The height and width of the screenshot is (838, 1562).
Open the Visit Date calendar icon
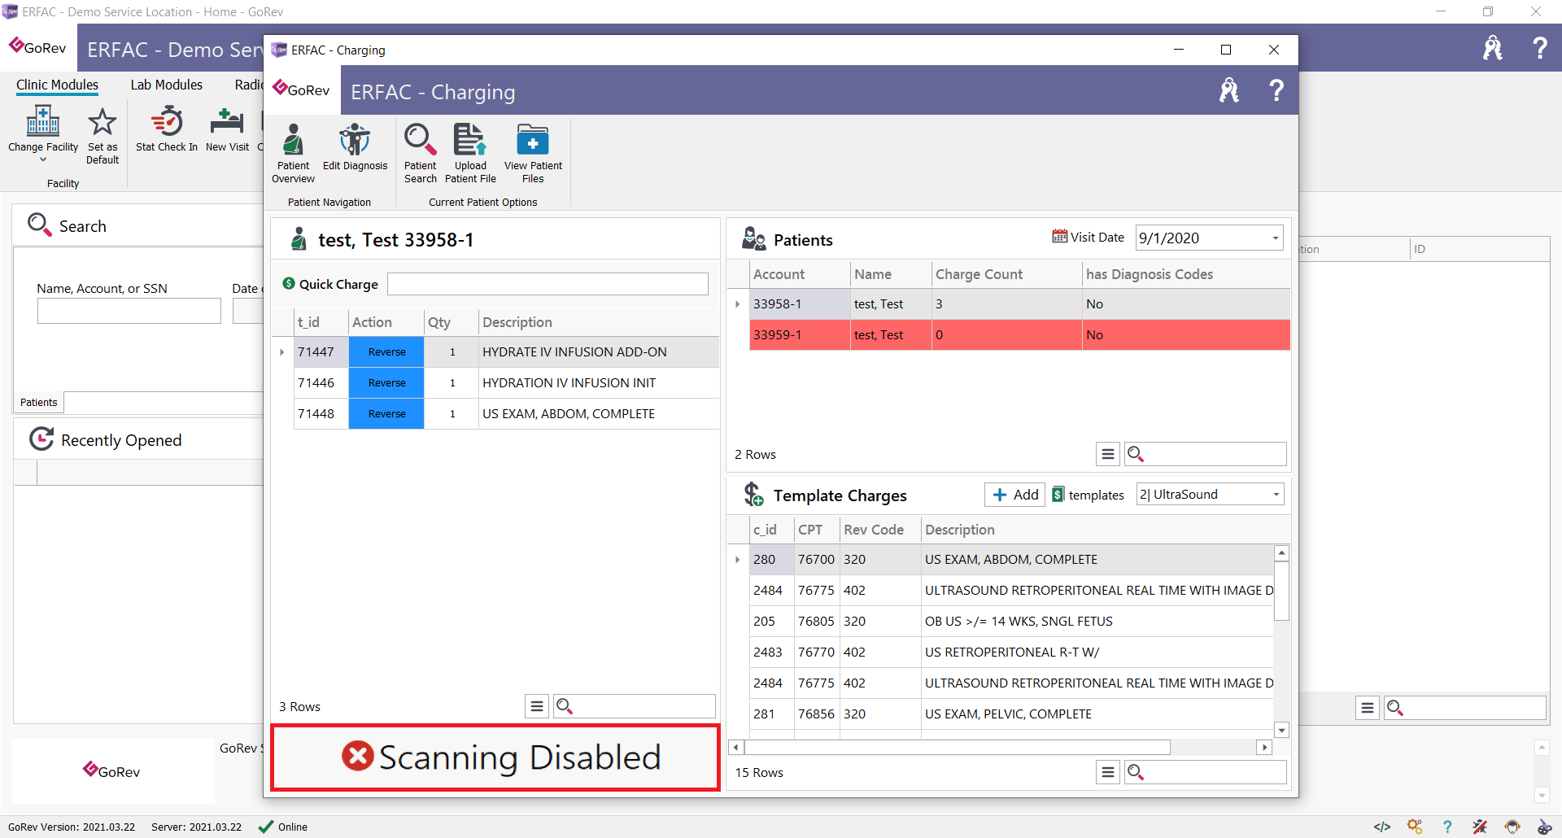pyautogui.click(x=1059, y=237)
